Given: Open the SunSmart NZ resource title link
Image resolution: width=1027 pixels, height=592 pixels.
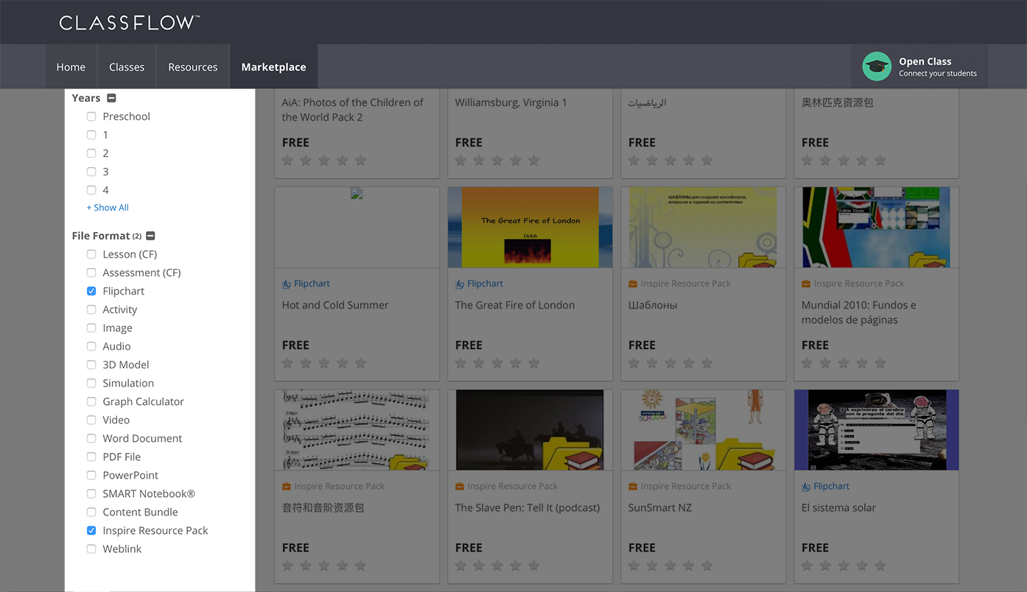Looking at the screenshot, I should [659, 507].
